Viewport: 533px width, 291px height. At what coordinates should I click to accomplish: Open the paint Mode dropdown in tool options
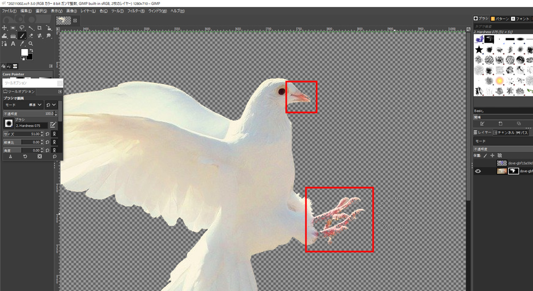click(x=23, y=104)
